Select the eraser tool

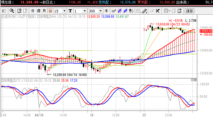tap(152, 11)
